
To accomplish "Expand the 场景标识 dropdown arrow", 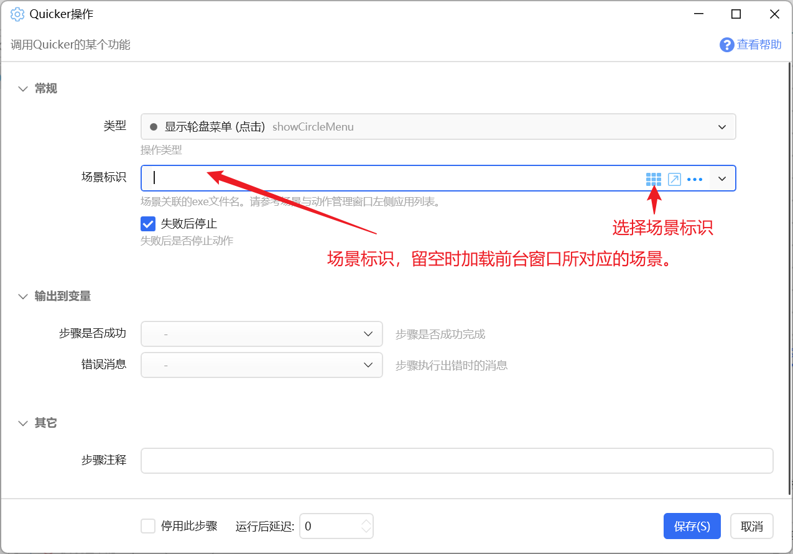I will [x=722, y=178].
